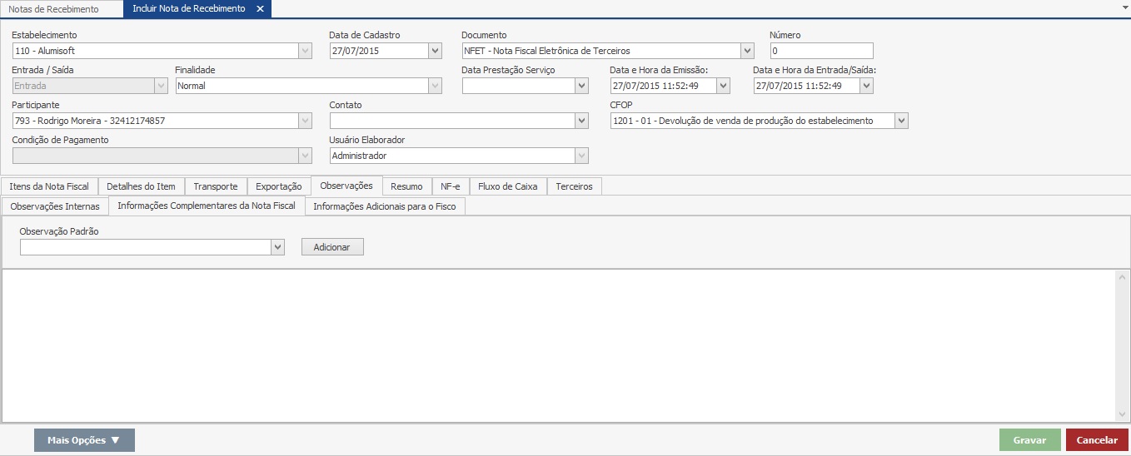This screenshot has width=1131, height=456.
Task: Open the tab list arrow at top right
Action: (1125, 6)
